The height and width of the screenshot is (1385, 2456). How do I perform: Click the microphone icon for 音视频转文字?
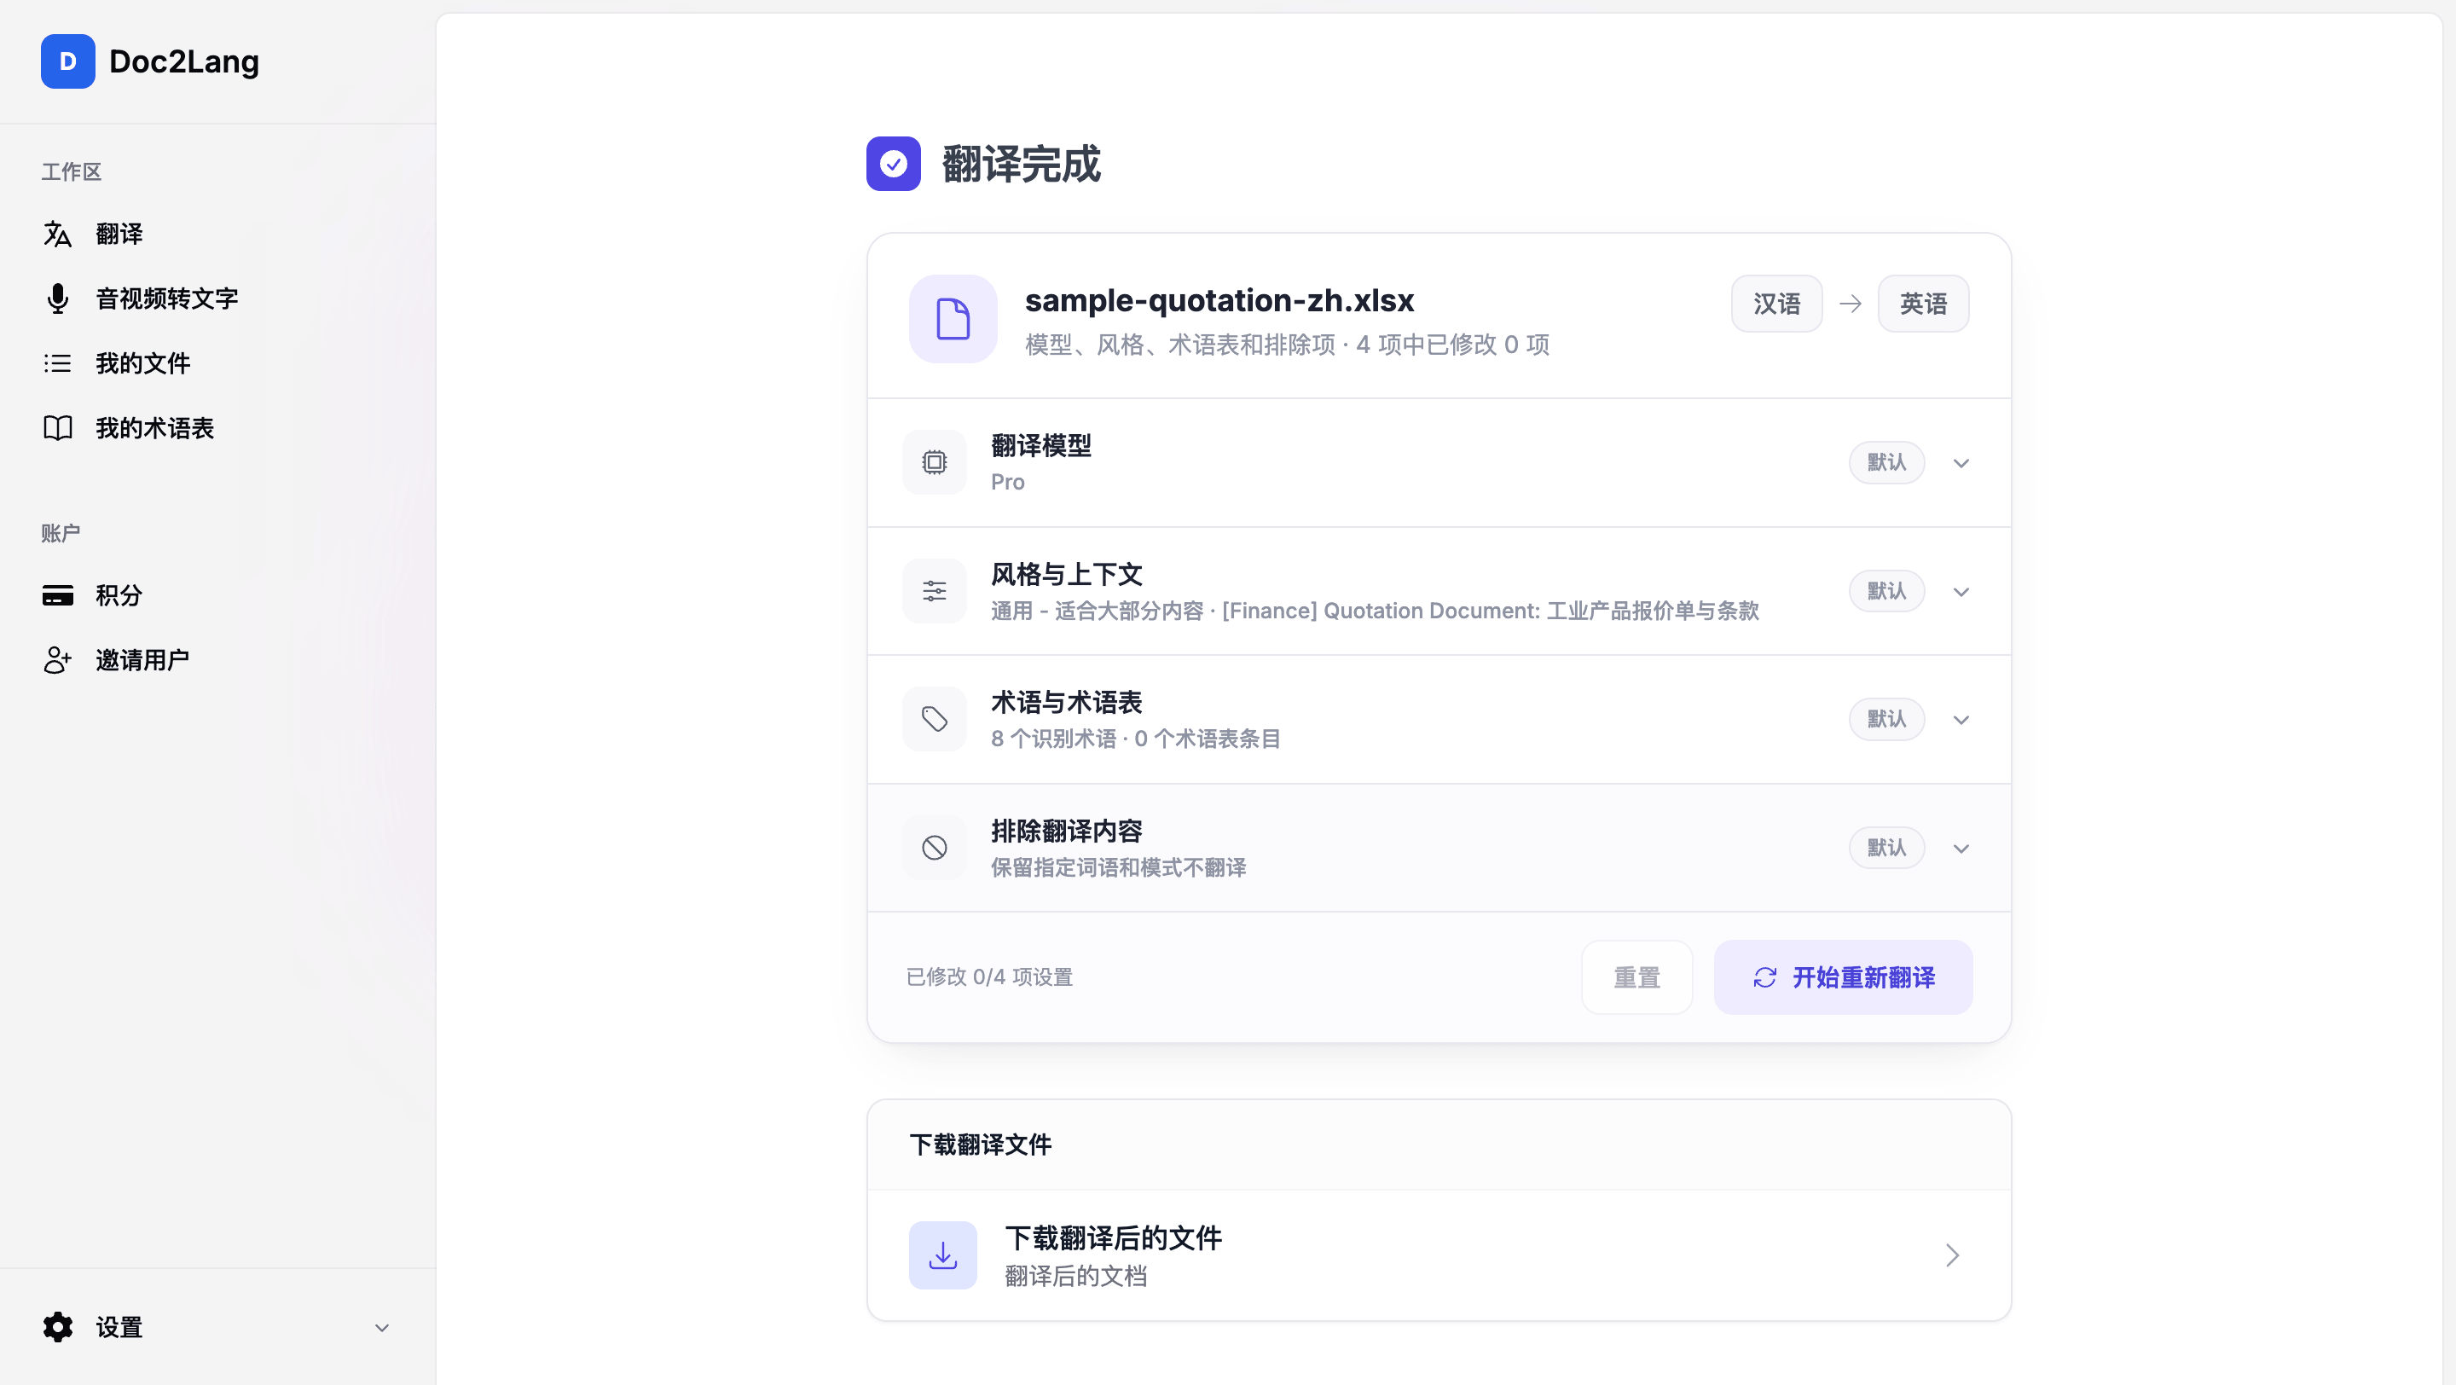click(x=57, y=298)
